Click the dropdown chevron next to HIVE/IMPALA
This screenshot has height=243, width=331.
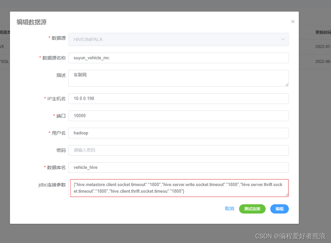pyautogui.click(x=283, y=39)
